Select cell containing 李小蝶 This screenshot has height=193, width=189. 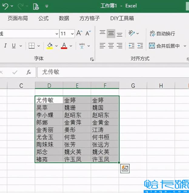point(49,115)
